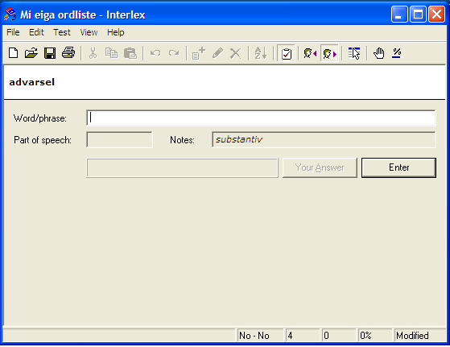Viewport: 450px width, 347px height.
Task: Select test direction head with left arrow
Action: (x=310, y=53)
